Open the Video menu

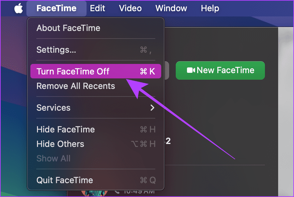pyautogui.click(x=130, y=8)
